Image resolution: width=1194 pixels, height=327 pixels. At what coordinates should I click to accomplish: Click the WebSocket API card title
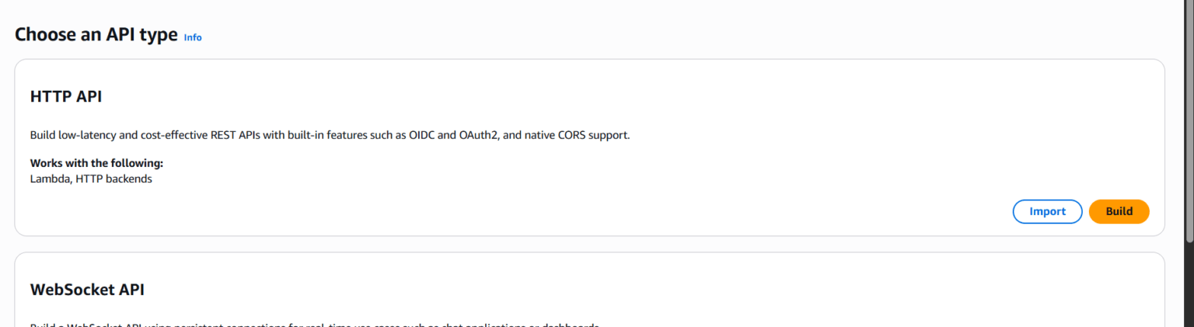pos(87,290)
